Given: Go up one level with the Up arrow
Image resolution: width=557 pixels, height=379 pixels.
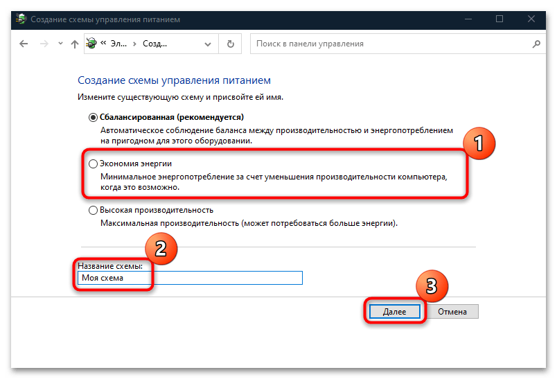Looking at the screenshot, I should (74, 44).
